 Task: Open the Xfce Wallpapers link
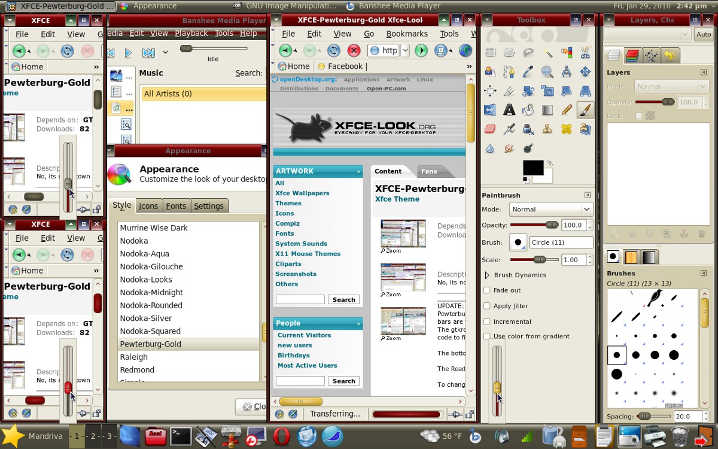pyautogui.click(x=302, y=193)
